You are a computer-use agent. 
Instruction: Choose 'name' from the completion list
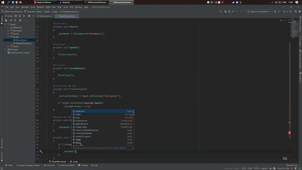103,114
